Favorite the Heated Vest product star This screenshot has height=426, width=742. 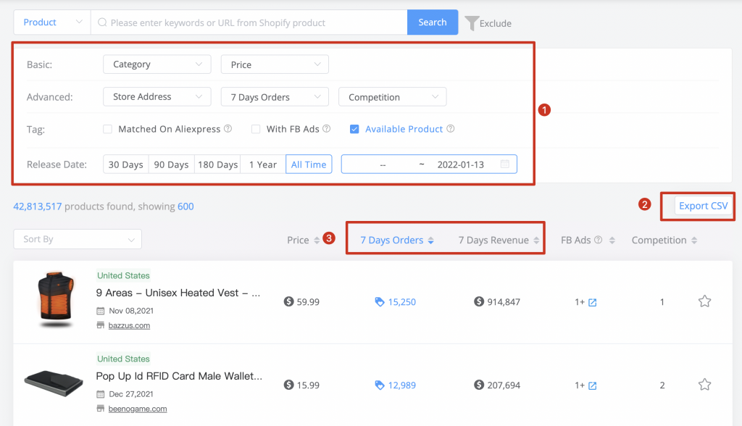point(704,301)
